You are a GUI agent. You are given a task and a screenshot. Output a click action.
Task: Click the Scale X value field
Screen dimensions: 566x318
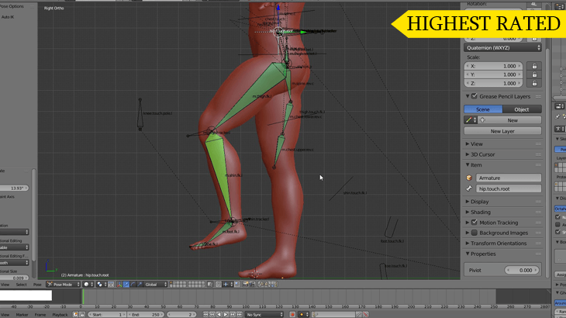point(493,66)
